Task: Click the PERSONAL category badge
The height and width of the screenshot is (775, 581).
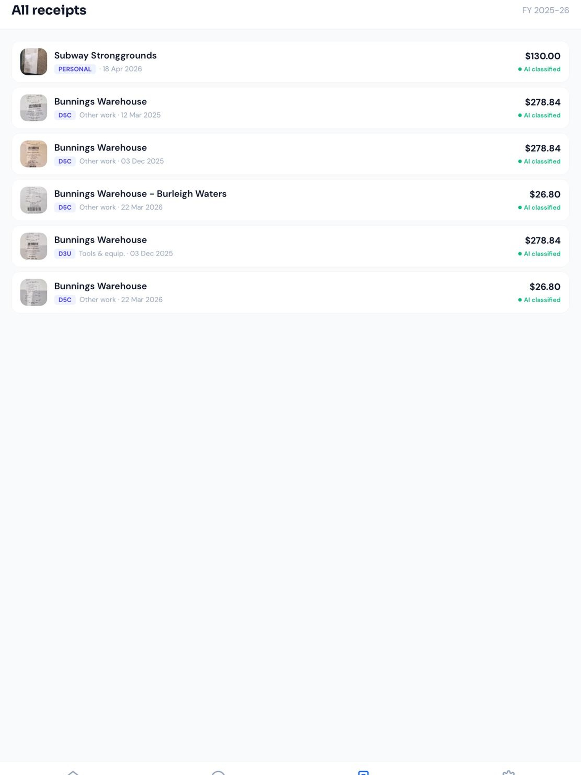Action: 75,69
